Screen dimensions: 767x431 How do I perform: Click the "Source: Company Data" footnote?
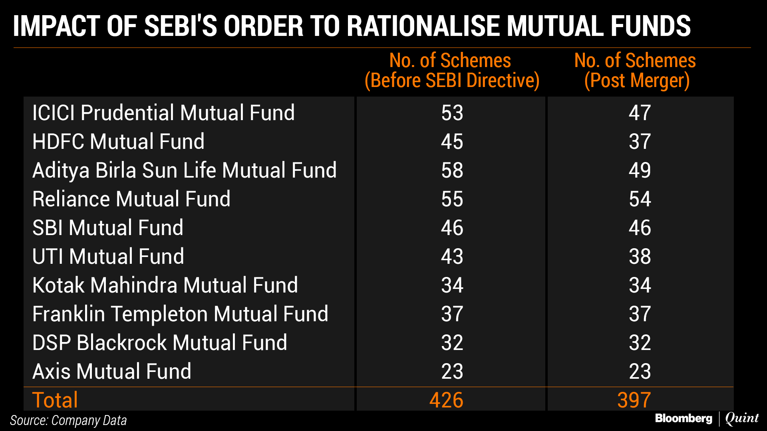68,421
